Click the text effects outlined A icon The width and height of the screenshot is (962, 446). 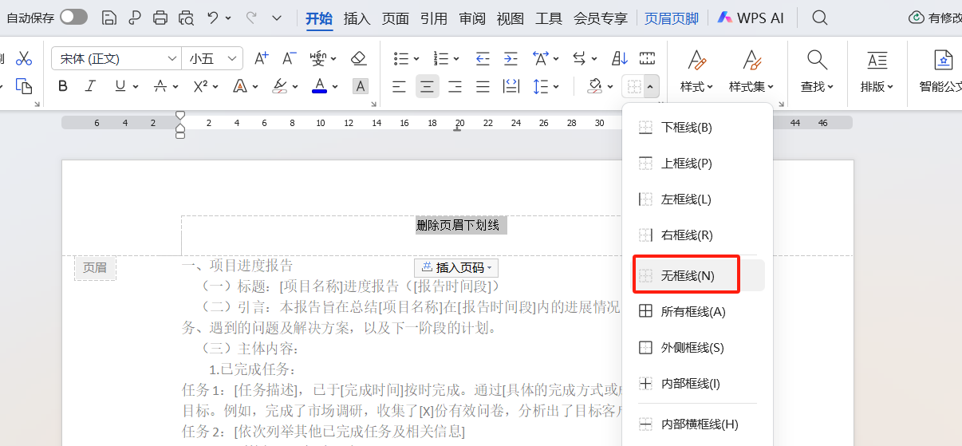pos(239,86)
